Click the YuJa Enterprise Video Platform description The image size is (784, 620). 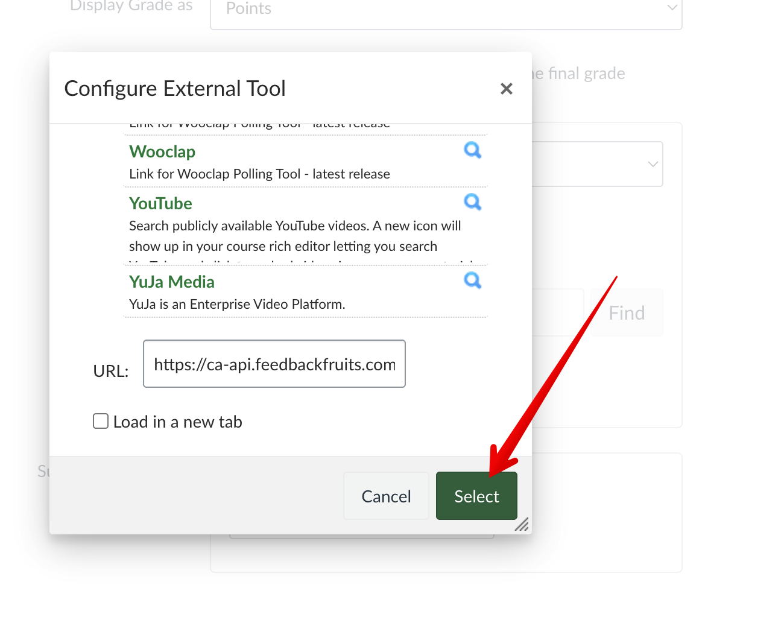237,305
